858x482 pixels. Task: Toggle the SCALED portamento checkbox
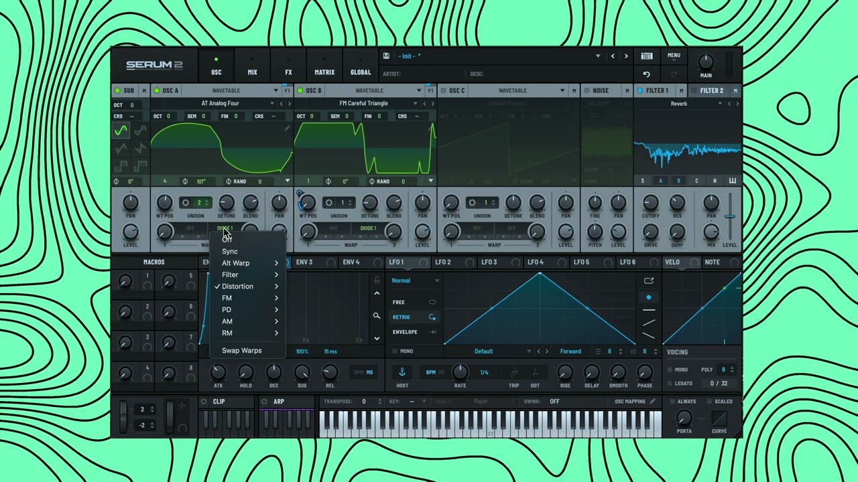709,402
